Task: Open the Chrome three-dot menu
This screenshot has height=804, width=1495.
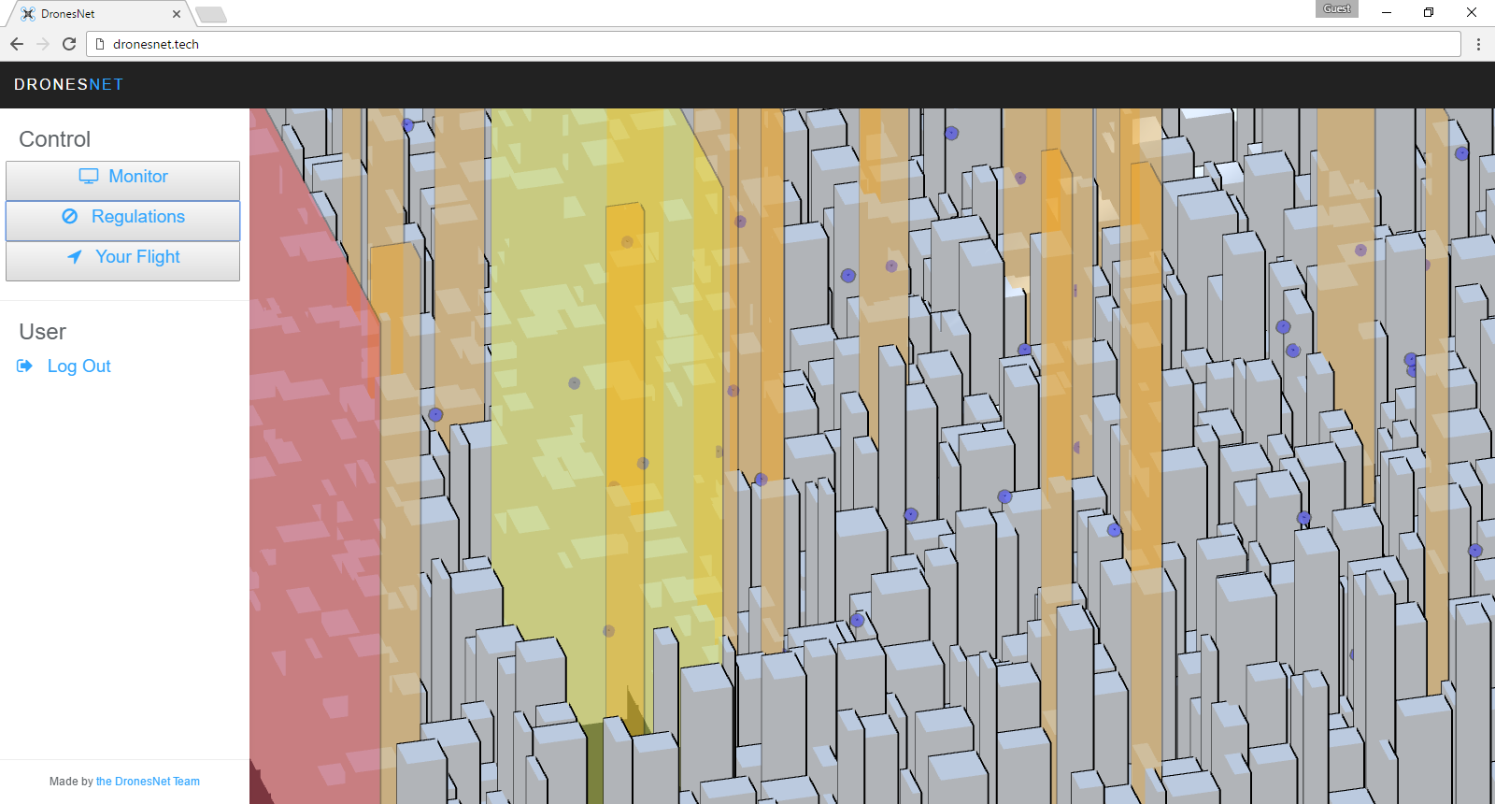Action: coord(1478,44)
